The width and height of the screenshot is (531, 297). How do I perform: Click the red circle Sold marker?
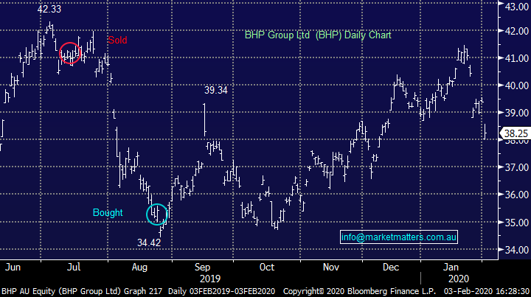[x=70, y=53]
